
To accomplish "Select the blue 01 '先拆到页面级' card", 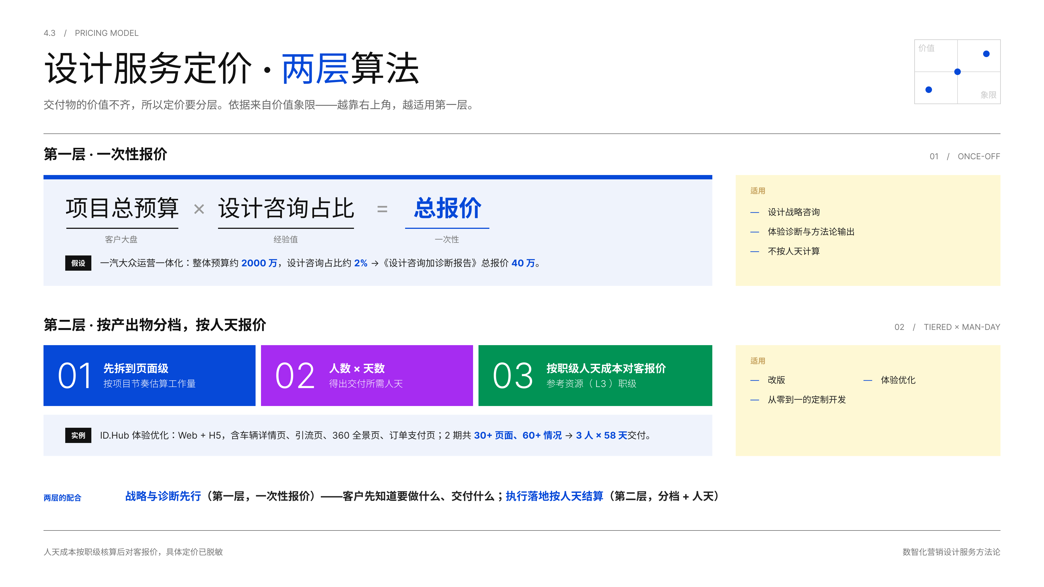I will point(149,376).
